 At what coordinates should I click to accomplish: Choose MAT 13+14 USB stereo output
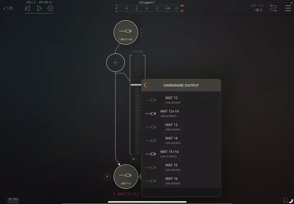181,113
